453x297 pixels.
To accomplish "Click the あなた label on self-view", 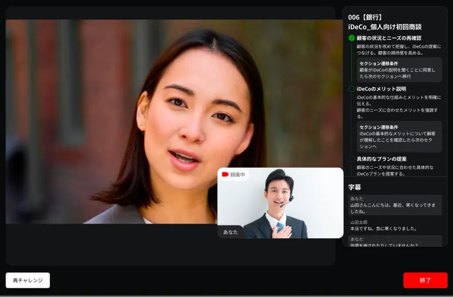I will coord(230,232).
